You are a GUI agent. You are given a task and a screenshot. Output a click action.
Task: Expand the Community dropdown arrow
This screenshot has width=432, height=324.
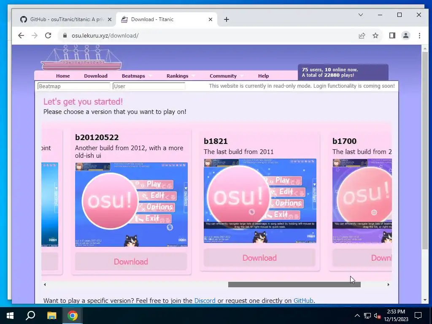[242, 76]
